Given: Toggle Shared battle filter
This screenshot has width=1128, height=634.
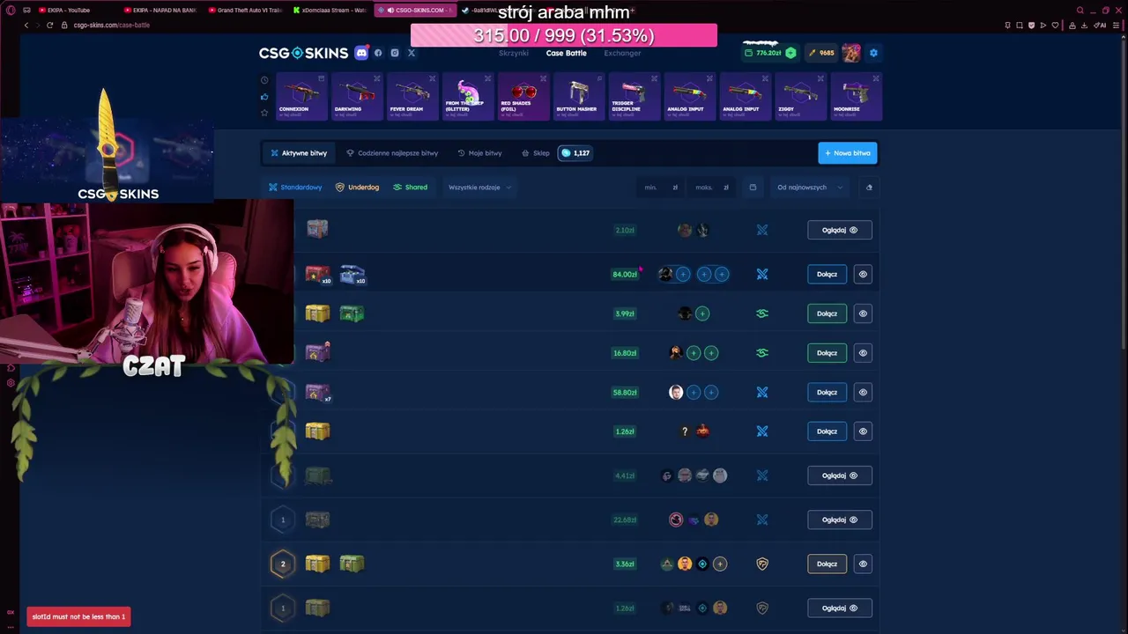Looking at the screenshot, I should click(410, 188).
